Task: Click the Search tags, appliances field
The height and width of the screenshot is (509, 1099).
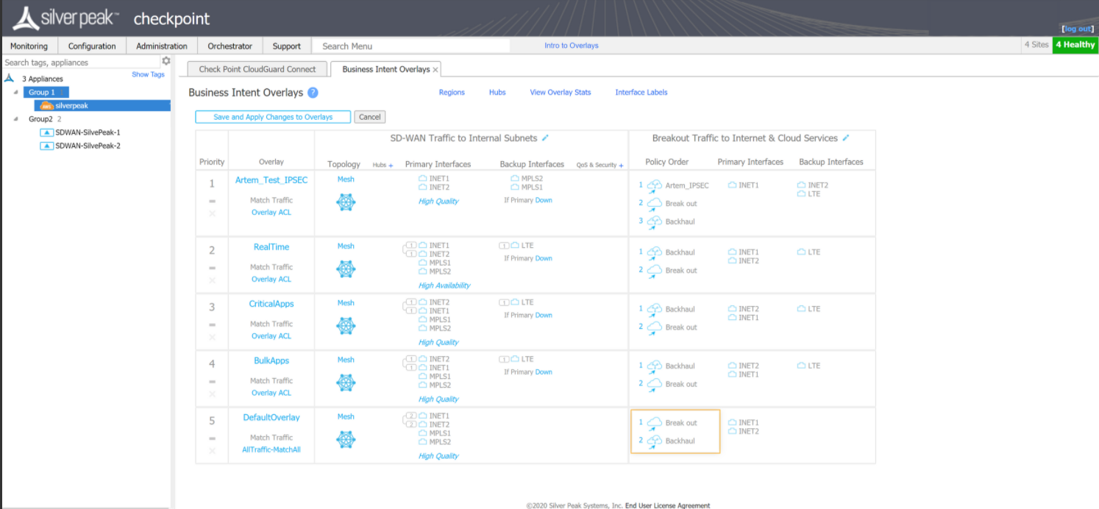Action: click(81, 63)
